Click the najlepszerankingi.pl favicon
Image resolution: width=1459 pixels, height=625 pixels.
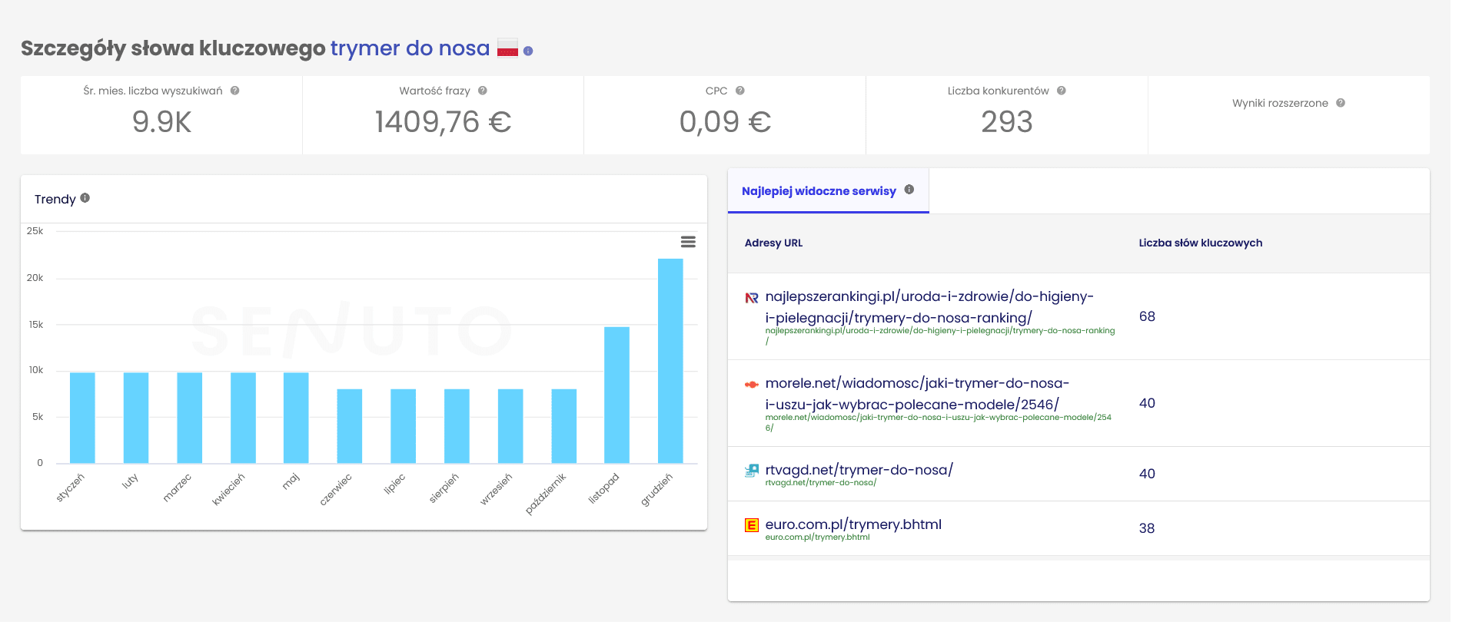(x=752, y=298)
